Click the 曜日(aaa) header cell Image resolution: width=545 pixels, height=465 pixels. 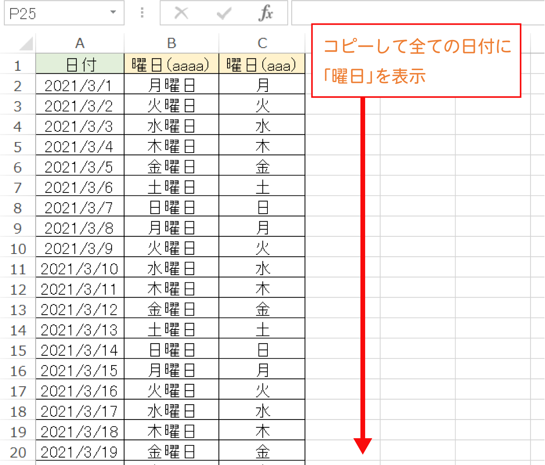(262, 65)
